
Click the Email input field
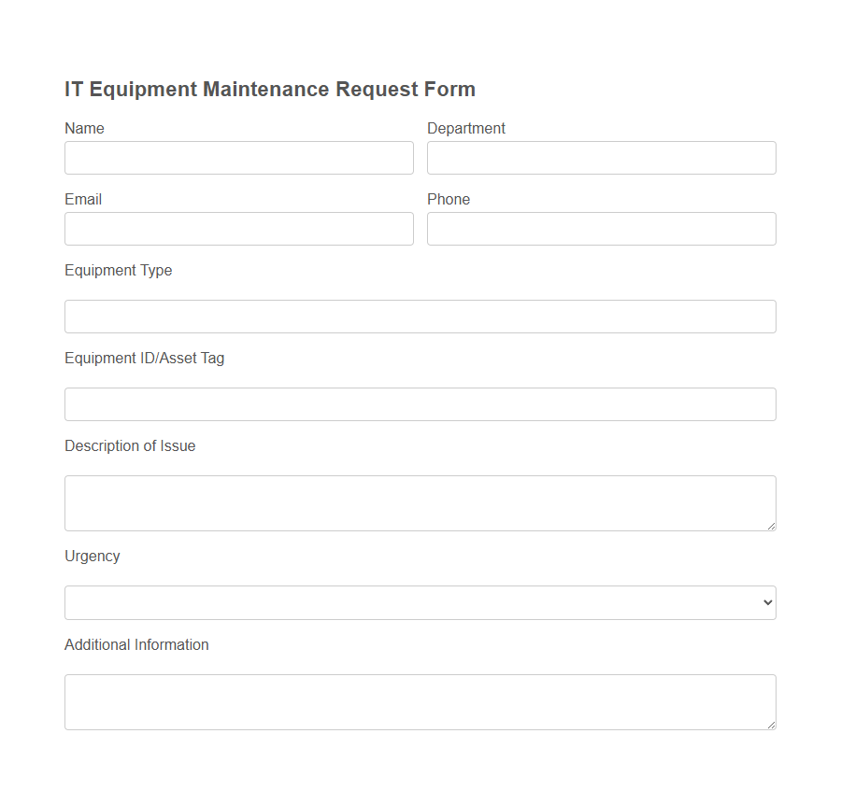(x=238, y=229)
